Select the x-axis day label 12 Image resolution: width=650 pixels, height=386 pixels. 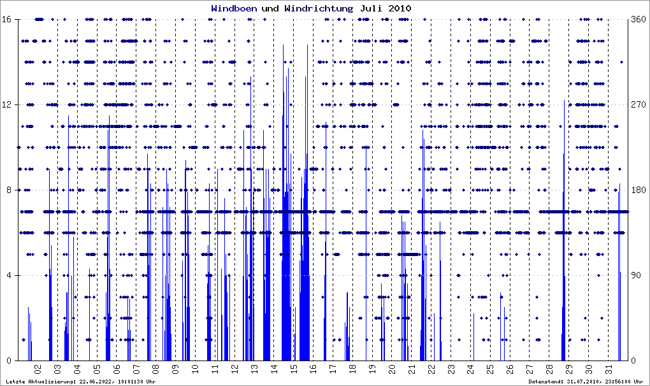tap(235, 369)
